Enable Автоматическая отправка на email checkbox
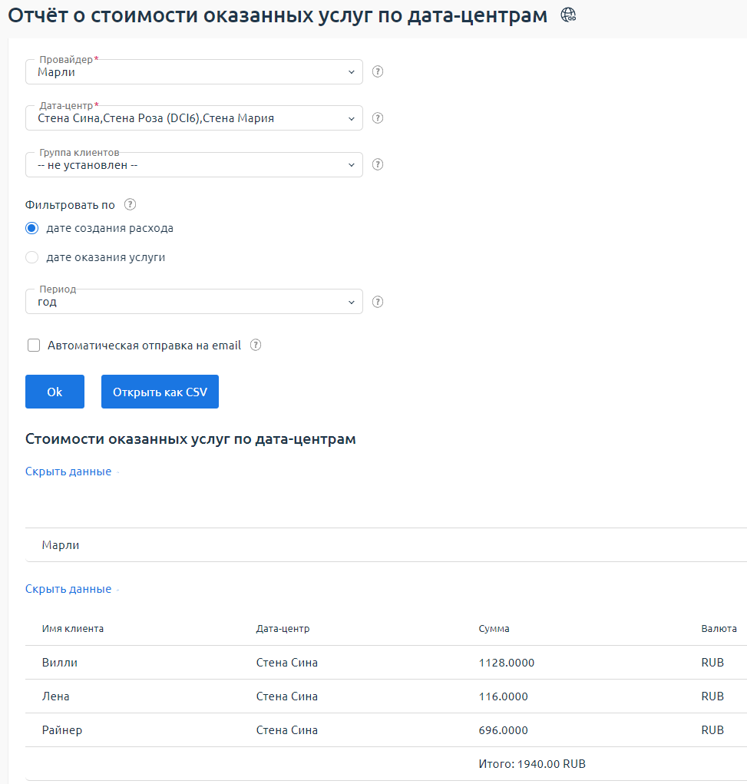The image size is (747, 784). (34, 346)
